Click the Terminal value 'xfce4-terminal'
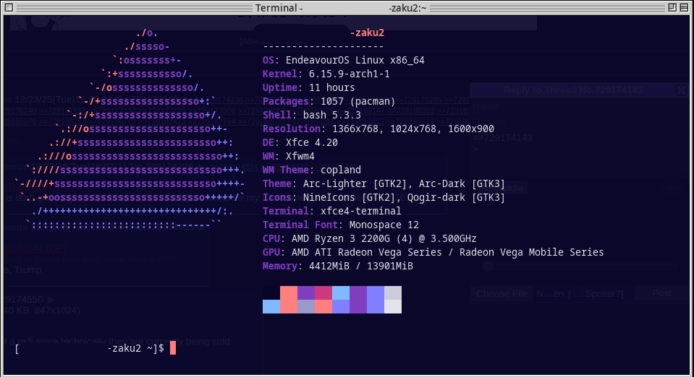Image resolution: width=694 pixels, height=377 pixels. (360, 211)
